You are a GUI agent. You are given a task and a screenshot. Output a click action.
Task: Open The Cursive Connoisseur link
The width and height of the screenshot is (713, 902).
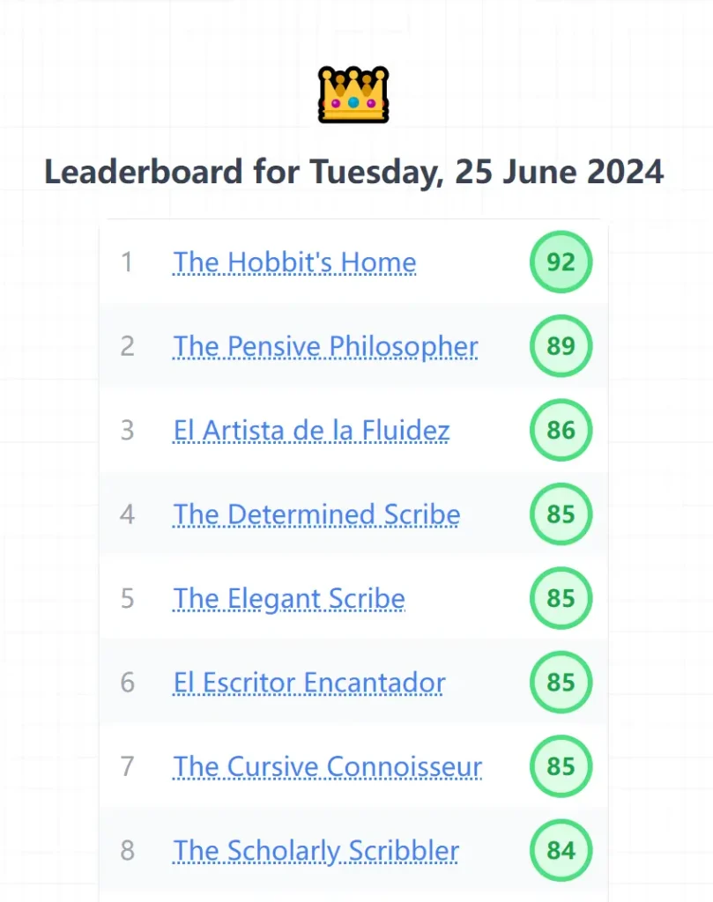[x=327, y=766]
